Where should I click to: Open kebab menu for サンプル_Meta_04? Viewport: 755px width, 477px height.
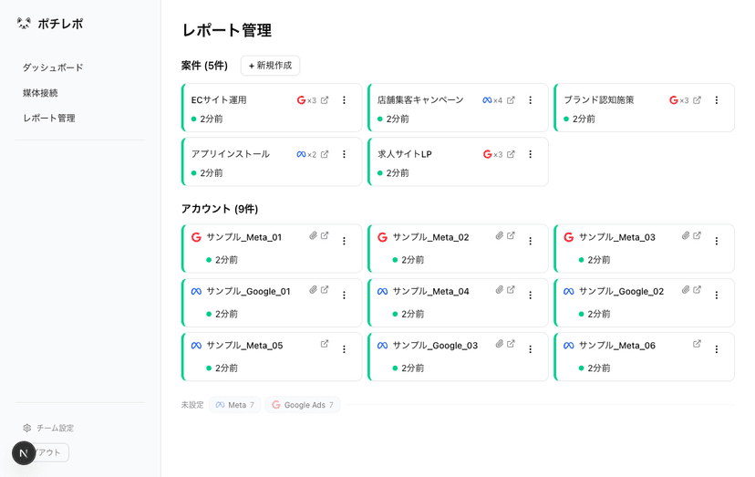[x=530, y=296]
